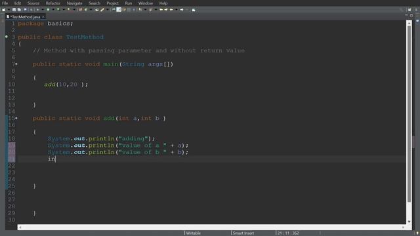Image resolution: width=420 pixels, height=236 pixels.
Task: Collapse the main method fold marker
Action: click(x=16, y=64)
